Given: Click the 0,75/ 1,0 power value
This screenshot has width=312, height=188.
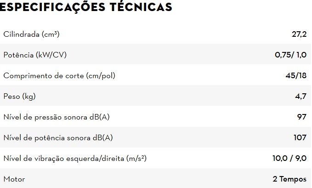Looking at the screenshot, I should pyautogui.click(x=290, y=55).
